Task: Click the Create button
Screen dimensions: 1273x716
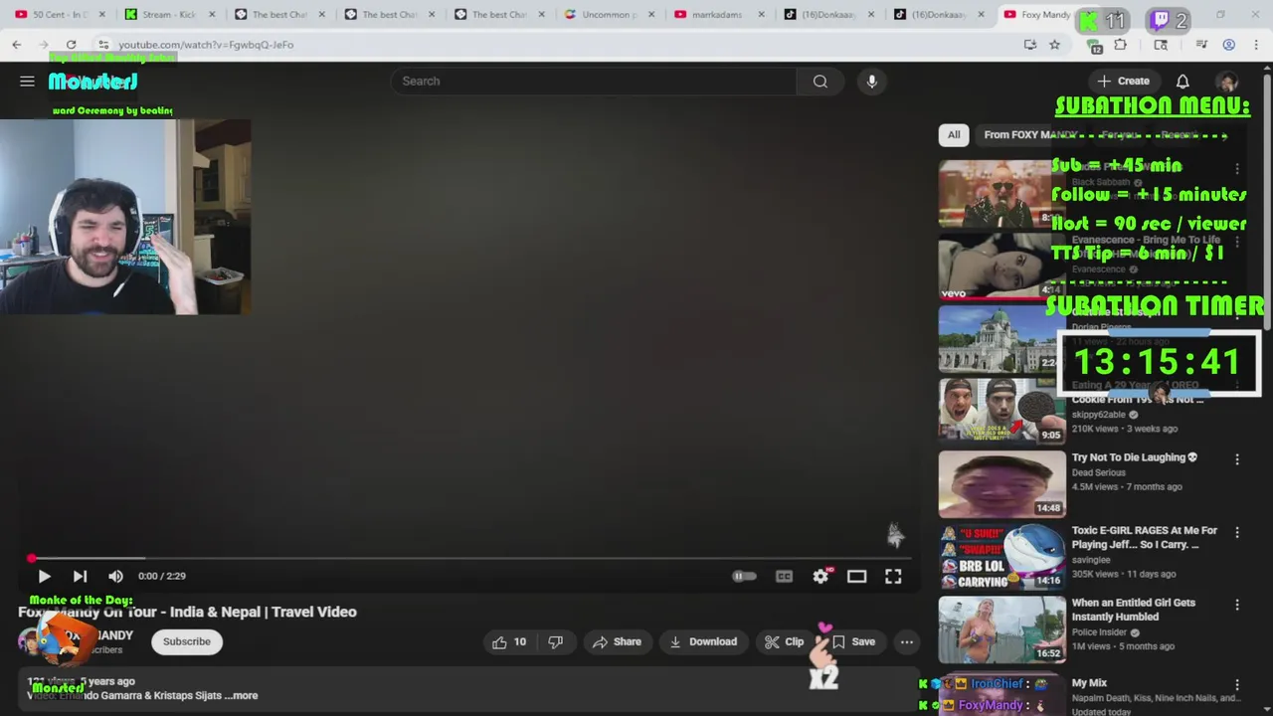Action: point(1124,82)
